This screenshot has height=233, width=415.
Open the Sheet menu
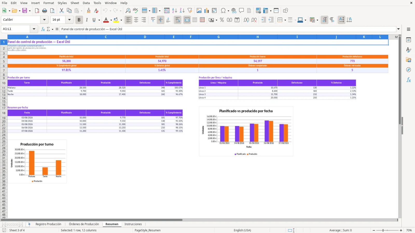[75, 3]
